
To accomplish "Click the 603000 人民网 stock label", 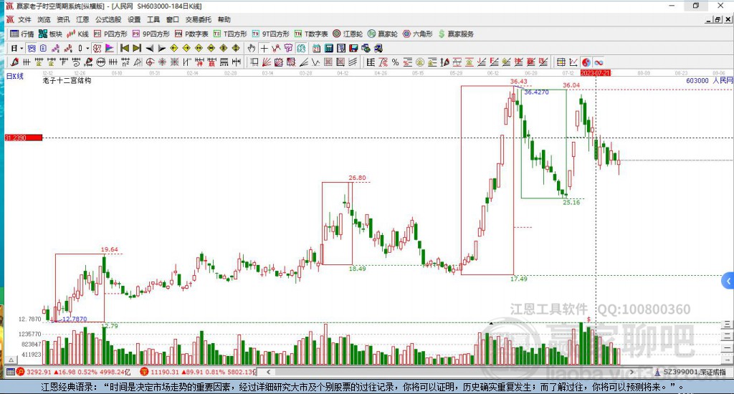I will tap(710, 80).
